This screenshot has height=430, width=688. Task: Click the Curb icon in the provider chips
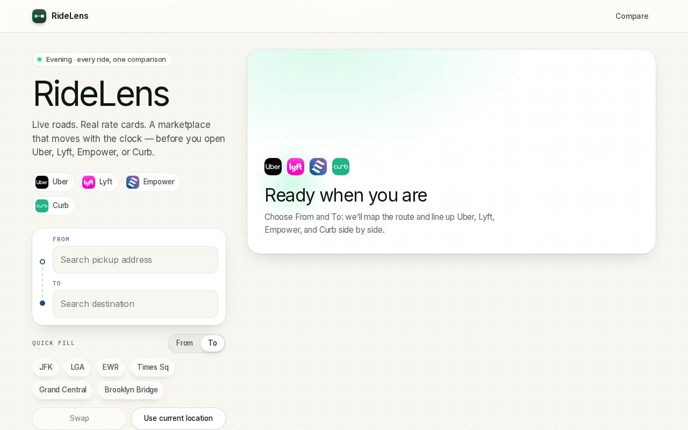[x=42, y=206]
